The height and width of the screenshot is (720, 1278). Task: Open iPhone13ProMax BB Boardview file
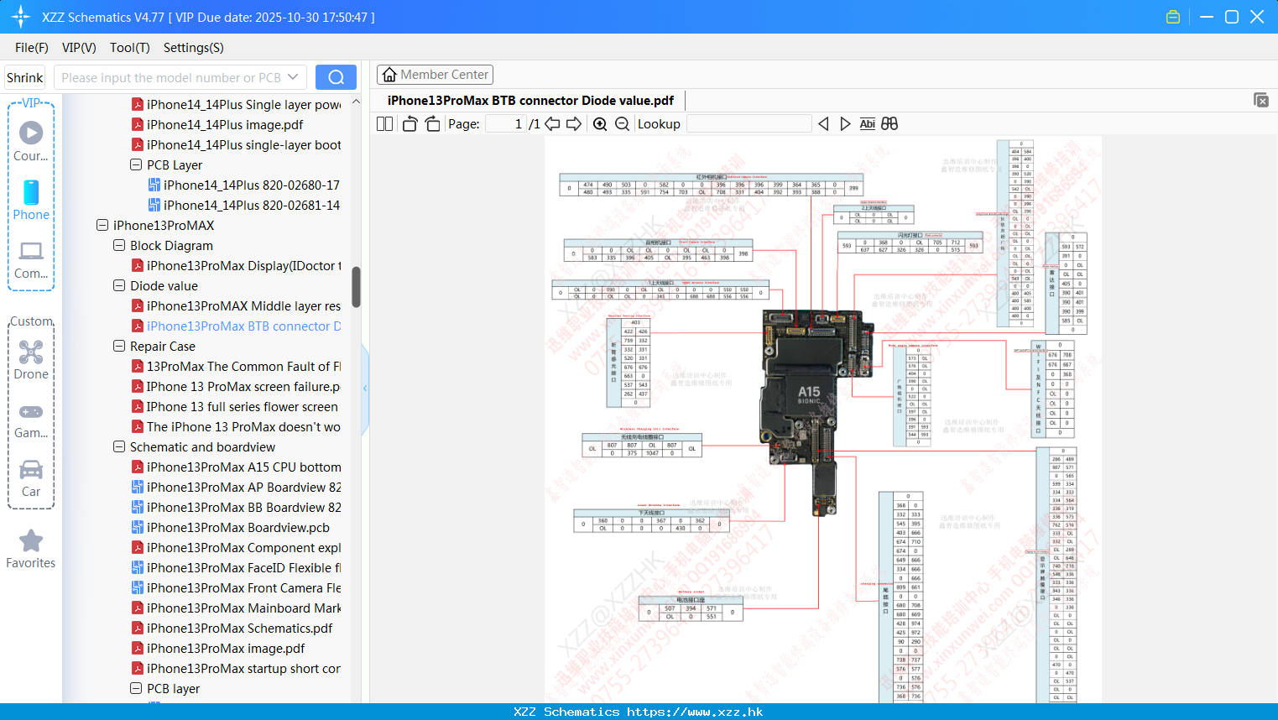point(243,507)
